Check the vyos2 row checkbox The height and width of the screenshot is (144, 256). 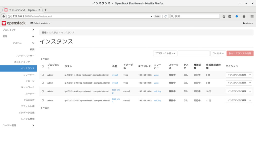(x=42, y=75)
